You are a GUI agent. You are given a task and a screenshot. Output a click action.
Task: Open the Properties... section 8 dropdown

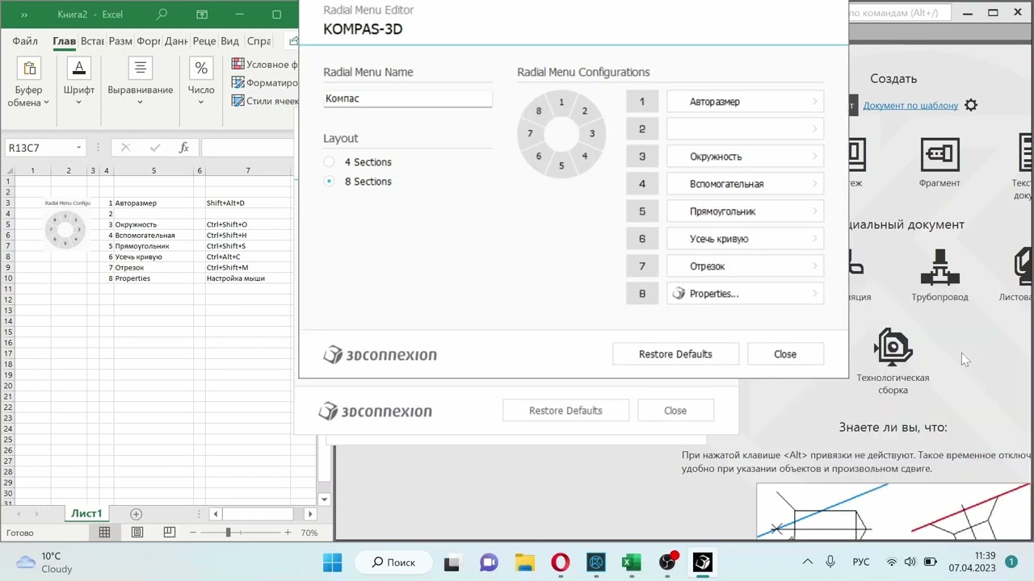[745, 294]
